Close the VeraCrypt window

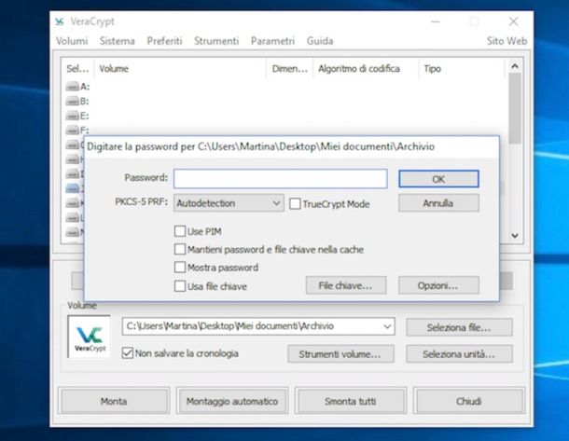[513, 21]
